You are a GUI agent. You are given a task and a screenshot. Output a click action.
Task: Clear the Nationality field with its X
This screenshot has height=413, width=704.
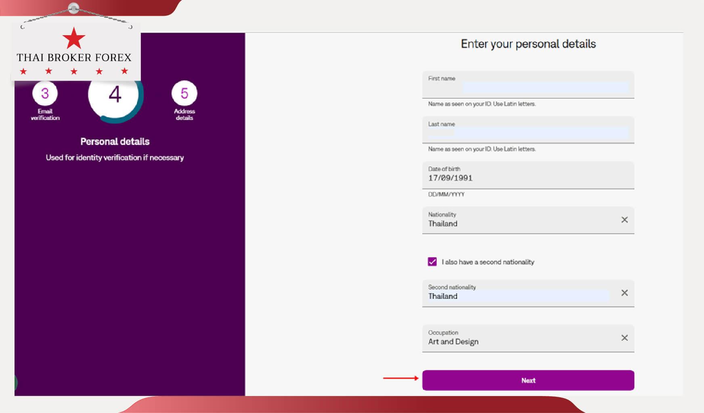[x=624, y=220]
